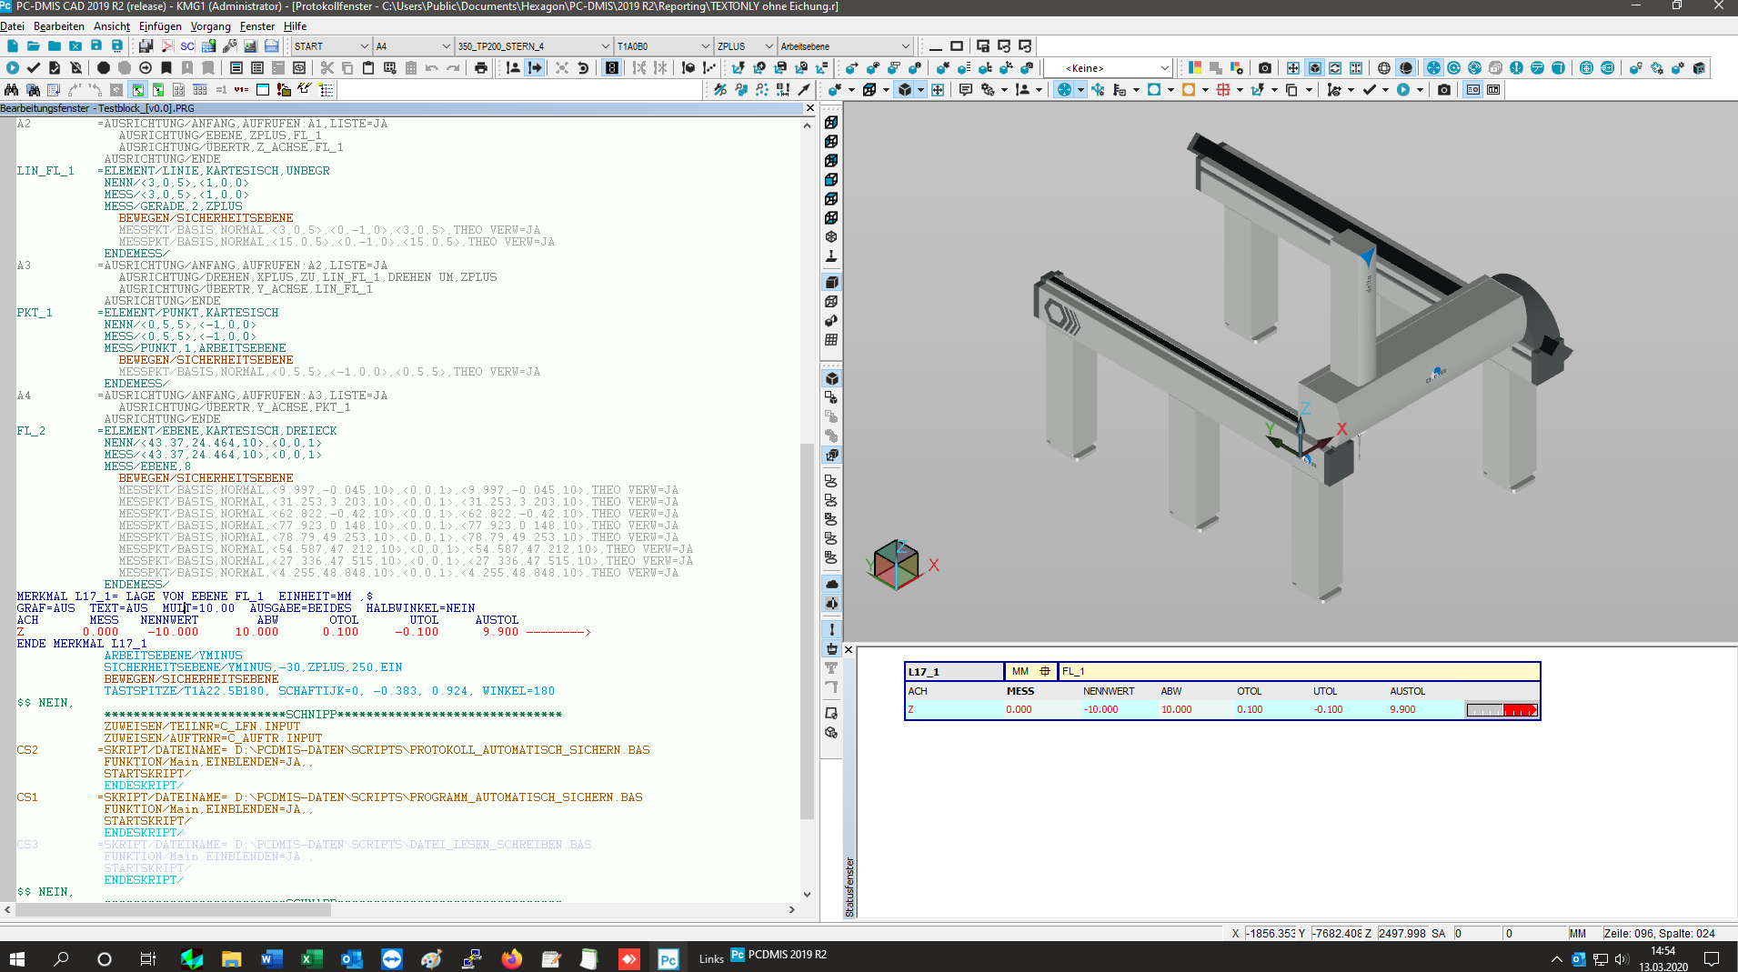Click the Print icon in the edit toolbar

[x=481, y=67]
